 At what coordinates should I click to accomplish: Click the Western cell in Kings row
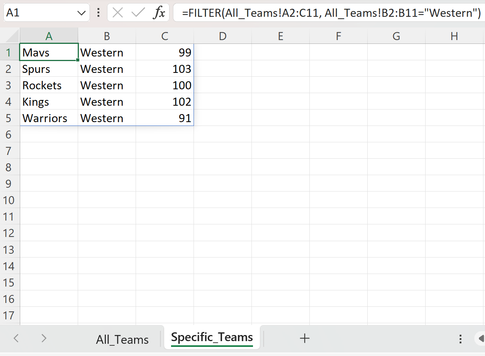(x=107, y=101)
